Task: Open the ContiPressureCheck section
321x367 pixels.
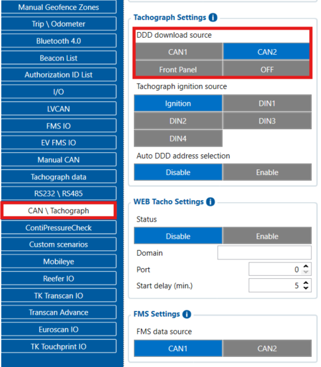Action: (59, 227)
